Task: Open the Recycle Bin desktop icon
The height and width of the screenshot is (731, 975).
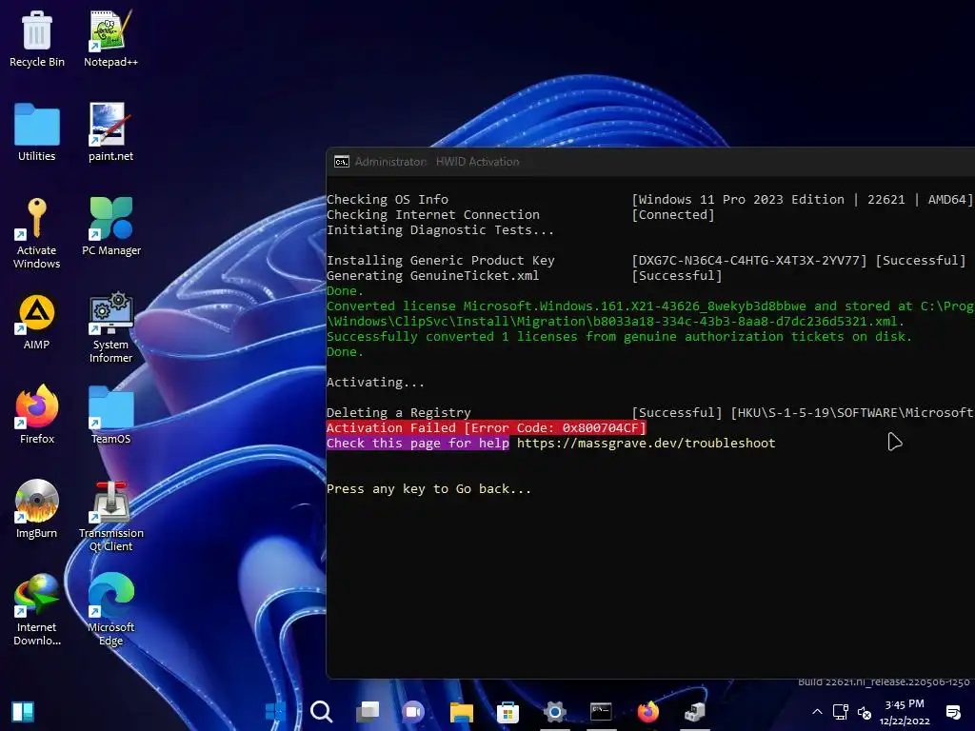Action: coord(37,38)
